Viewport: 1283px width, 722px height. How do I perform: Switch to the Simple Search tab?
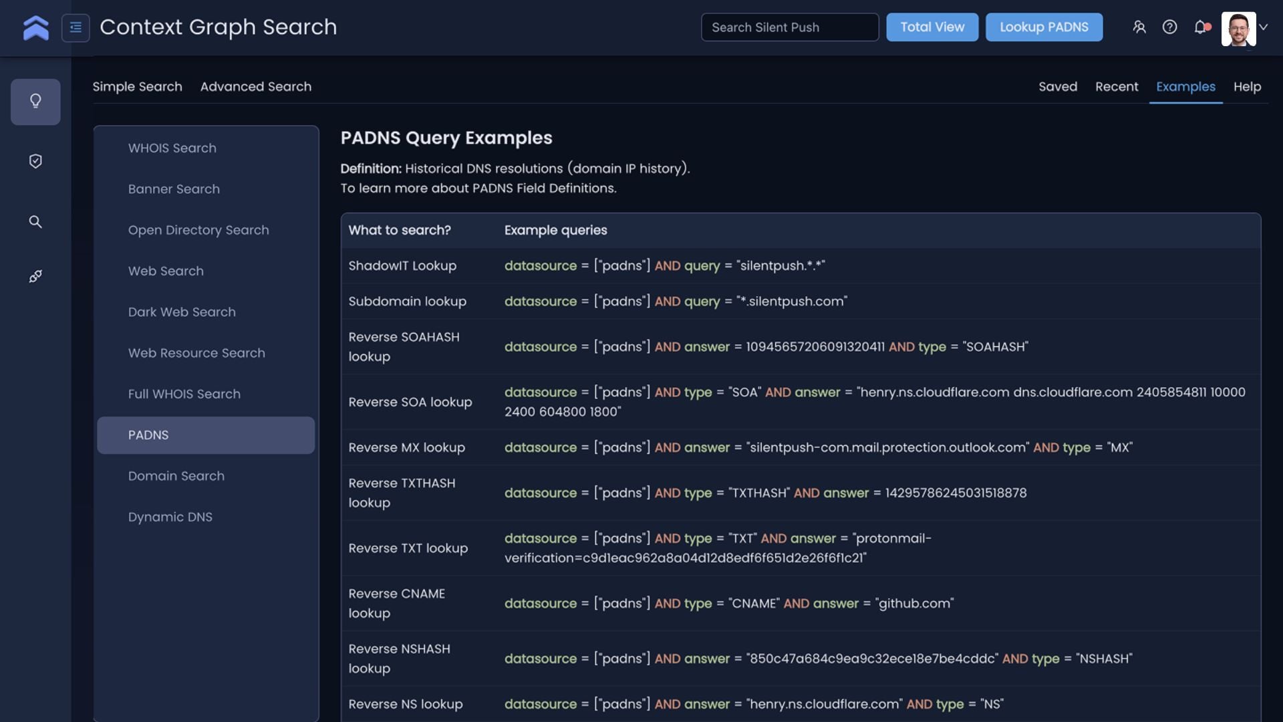pyautogui.click(x=137, y=87)
